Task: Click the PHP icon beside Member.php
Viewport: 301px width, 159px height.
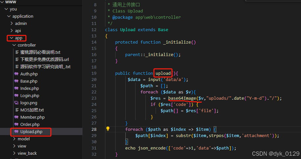Action: (16, 117)
